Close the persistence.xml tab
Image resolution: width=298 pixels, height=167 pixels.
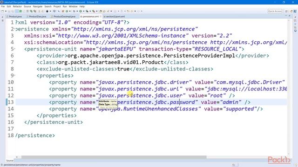[101, 17]
